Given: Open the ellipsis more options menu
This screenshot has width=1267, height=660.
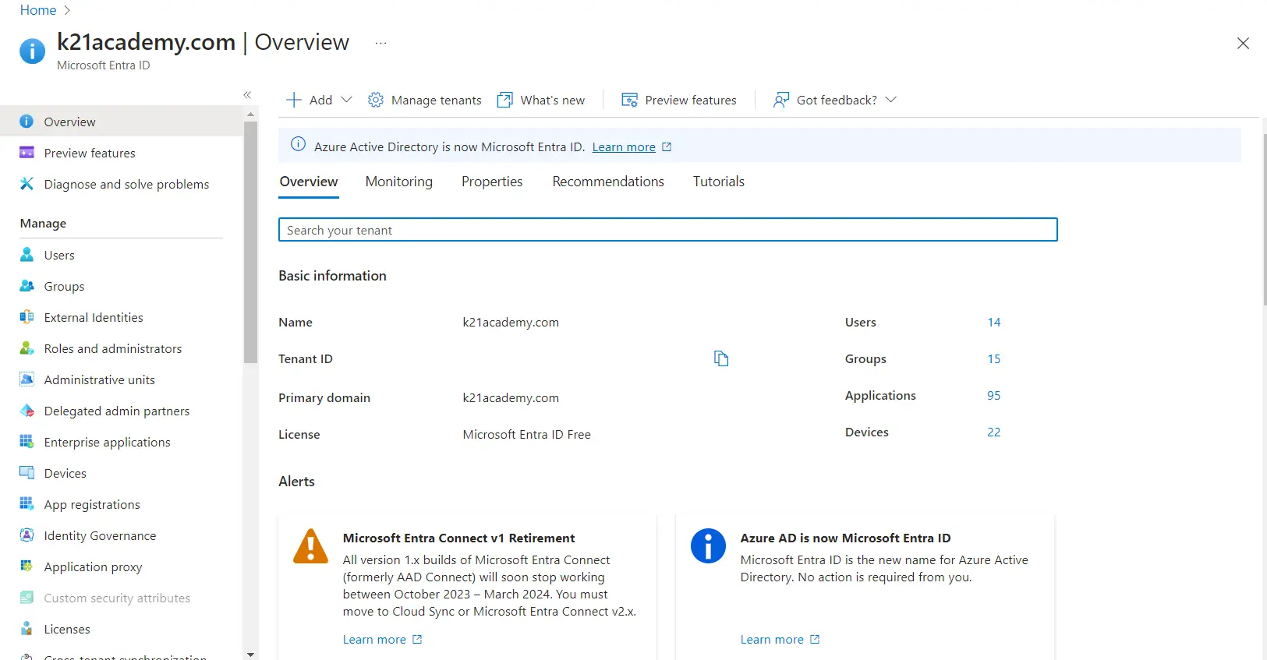Looking at the screenshot, I should 380,43.
